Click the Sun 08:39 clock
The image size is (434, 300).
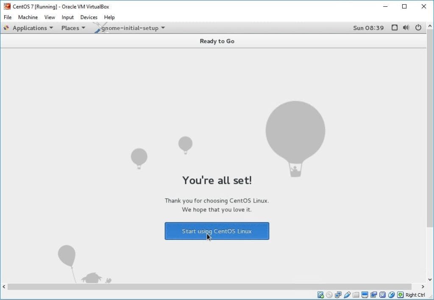point(368,28)
